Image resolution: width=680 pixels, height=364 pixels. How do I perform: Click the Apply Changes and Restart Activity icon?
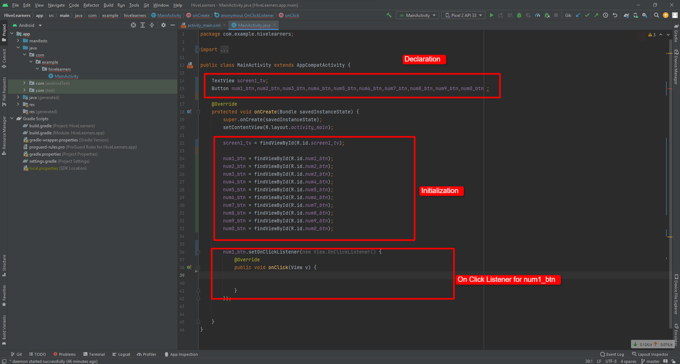tap(501, 15)
